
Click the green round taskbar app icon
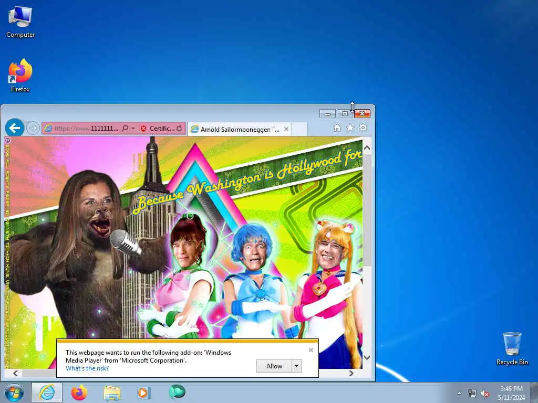point(177,392)
